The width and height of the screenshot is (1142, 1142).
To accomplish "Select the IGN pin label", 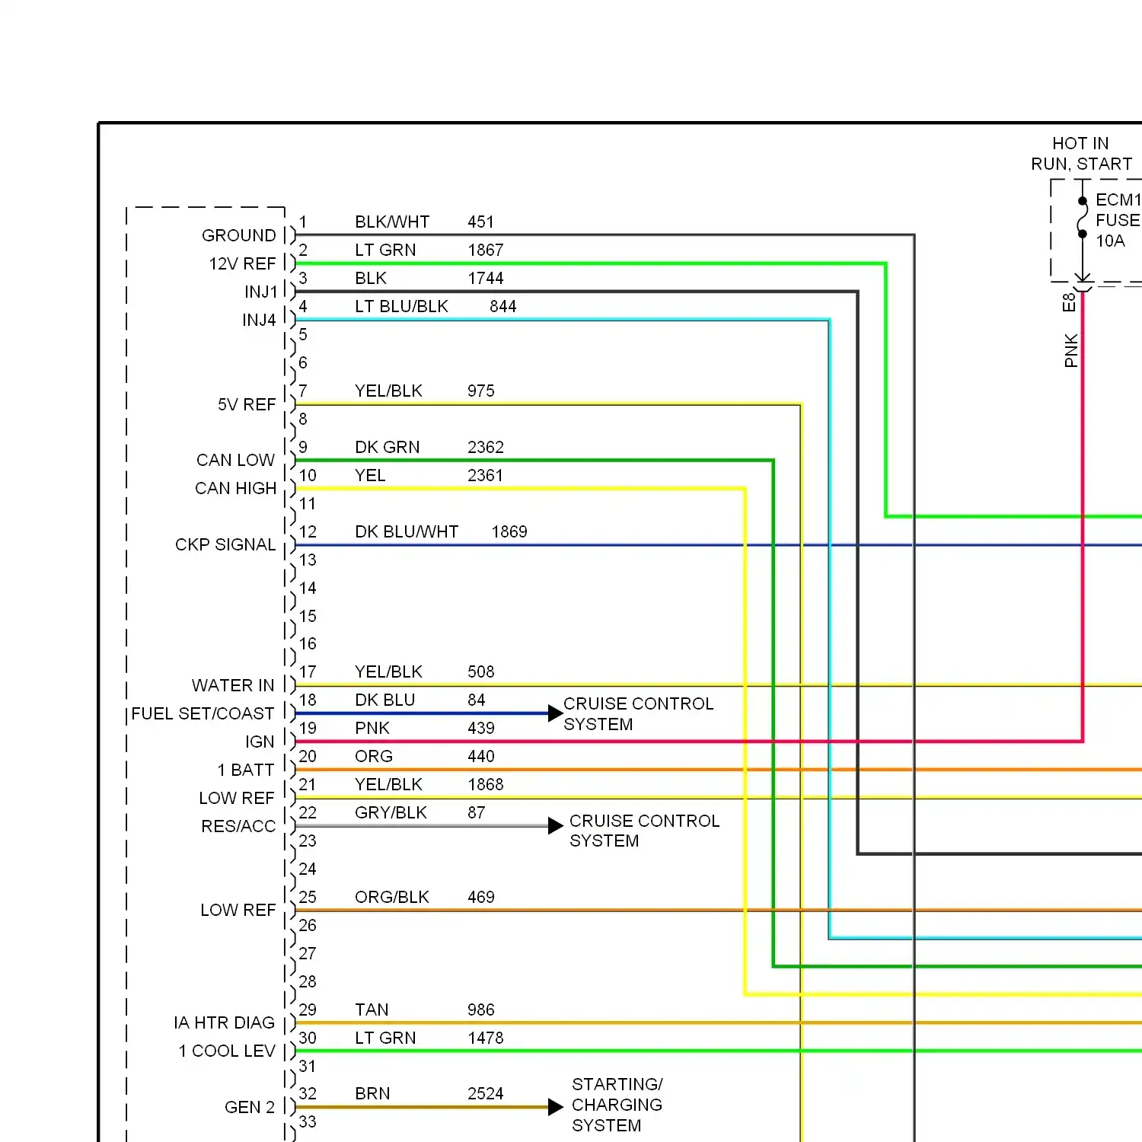I will [x=260, y=742].
